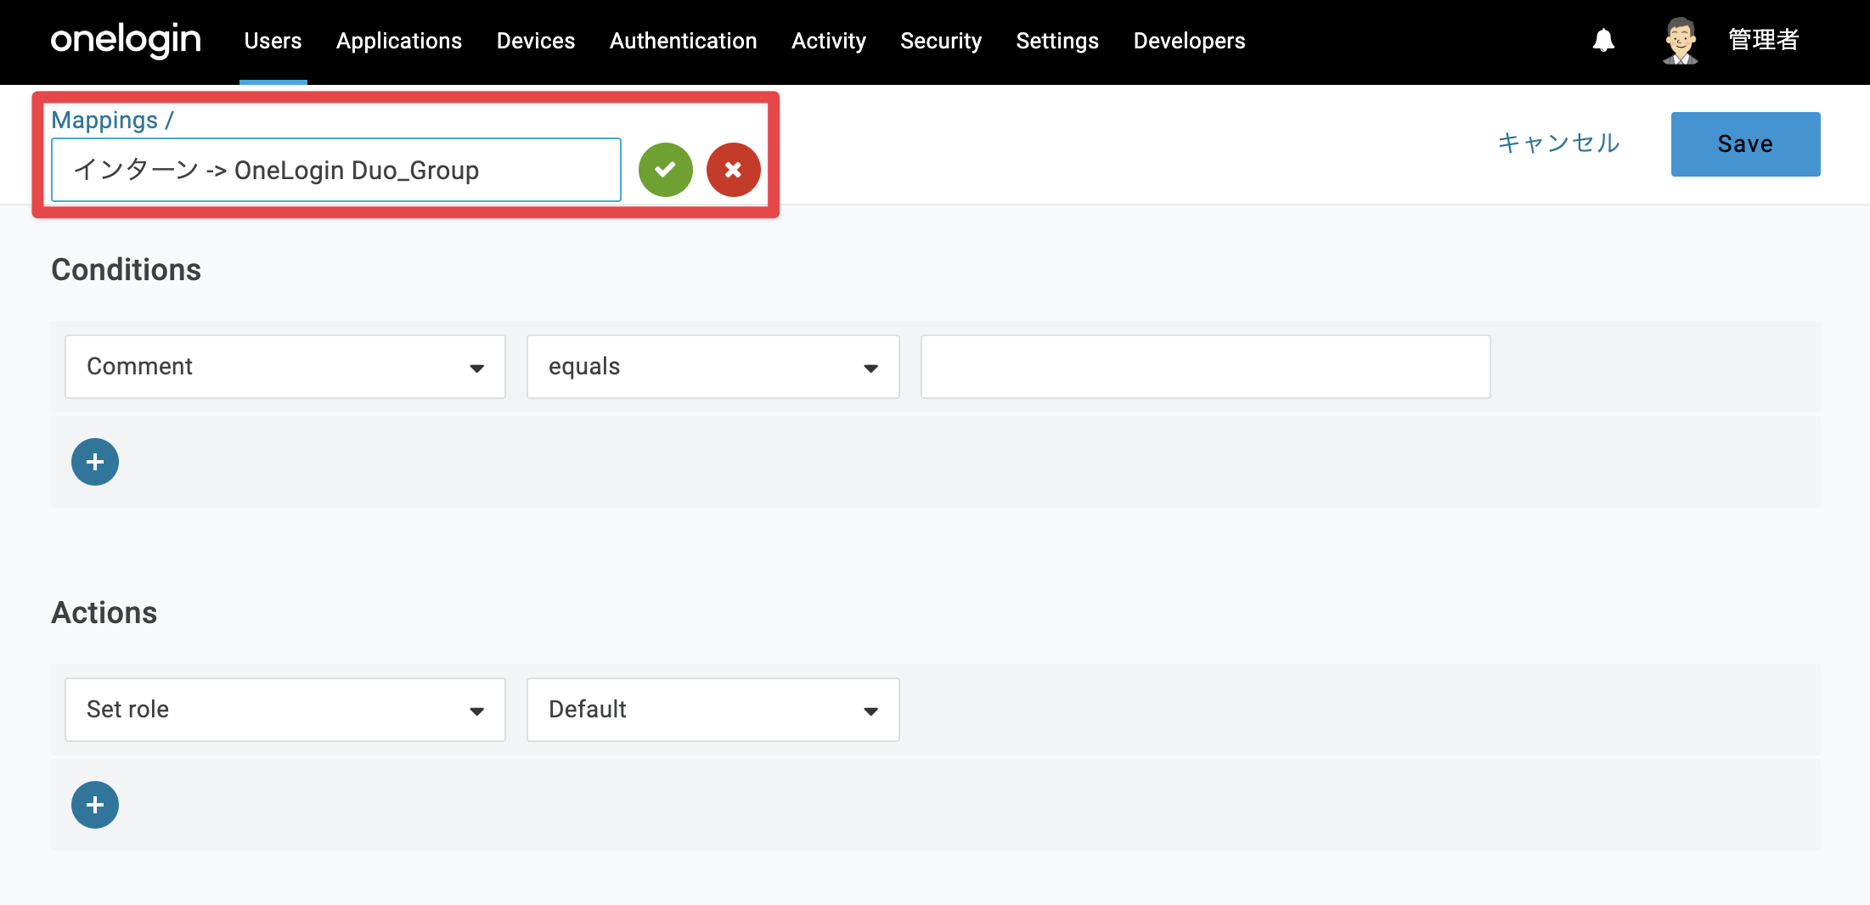Open the Security menu

point(941,41)
